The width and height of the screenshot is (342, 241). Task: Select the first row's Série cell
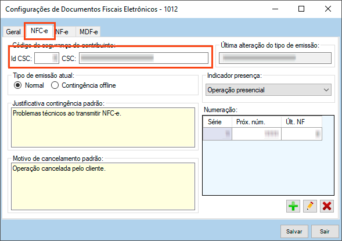tap(217, 134)
